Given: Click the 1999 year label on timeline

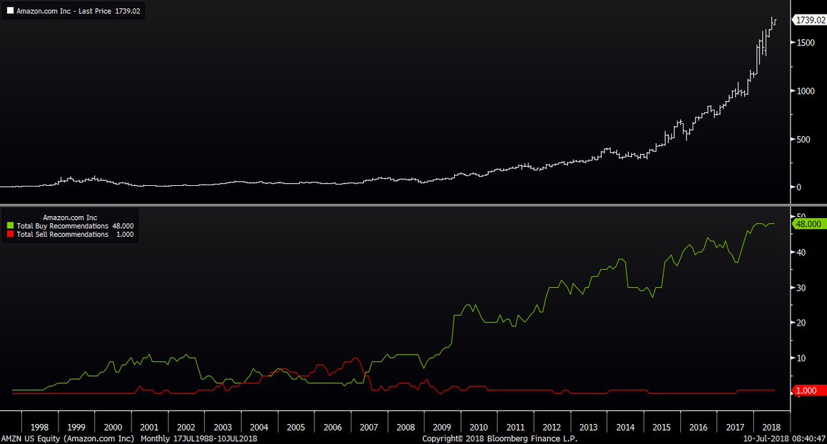Looking at the screenshot, I should (x=76, y=427).
